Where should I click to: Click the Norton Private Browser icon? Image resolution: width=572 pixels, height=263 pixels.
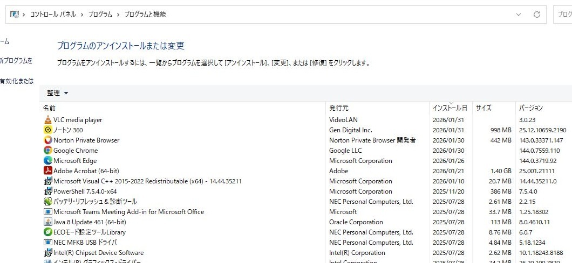[x=48, y=140]
